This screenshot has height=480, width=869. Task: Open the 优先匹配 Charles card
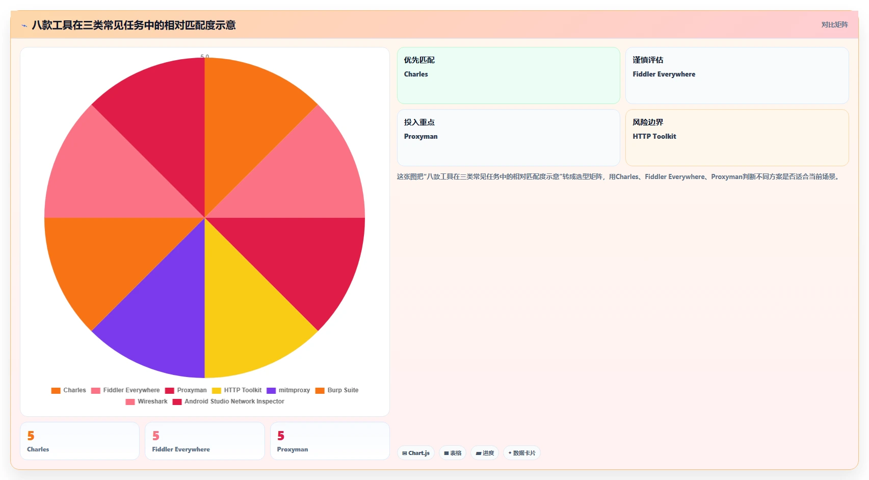[x=508, y=75]
